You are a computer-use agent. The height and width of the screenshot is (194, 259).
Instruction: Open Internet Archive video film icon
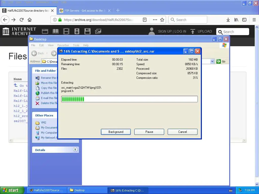pyautogui.click(x=66, y=31)
